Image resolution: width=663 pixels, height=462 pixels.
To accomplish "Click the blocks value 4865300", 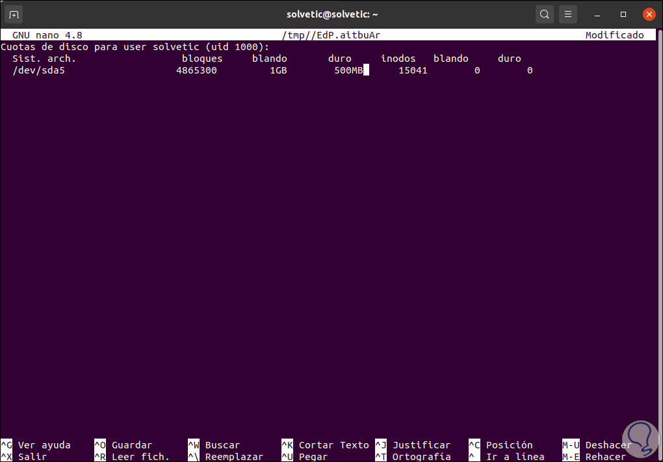I will pos(196,70).
